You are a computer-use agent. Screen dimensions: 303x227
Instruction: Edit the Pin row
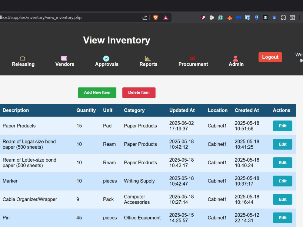282,218
